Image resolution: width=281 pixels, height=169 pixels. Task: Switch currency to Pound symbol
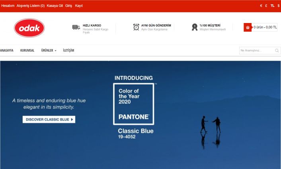266,6
